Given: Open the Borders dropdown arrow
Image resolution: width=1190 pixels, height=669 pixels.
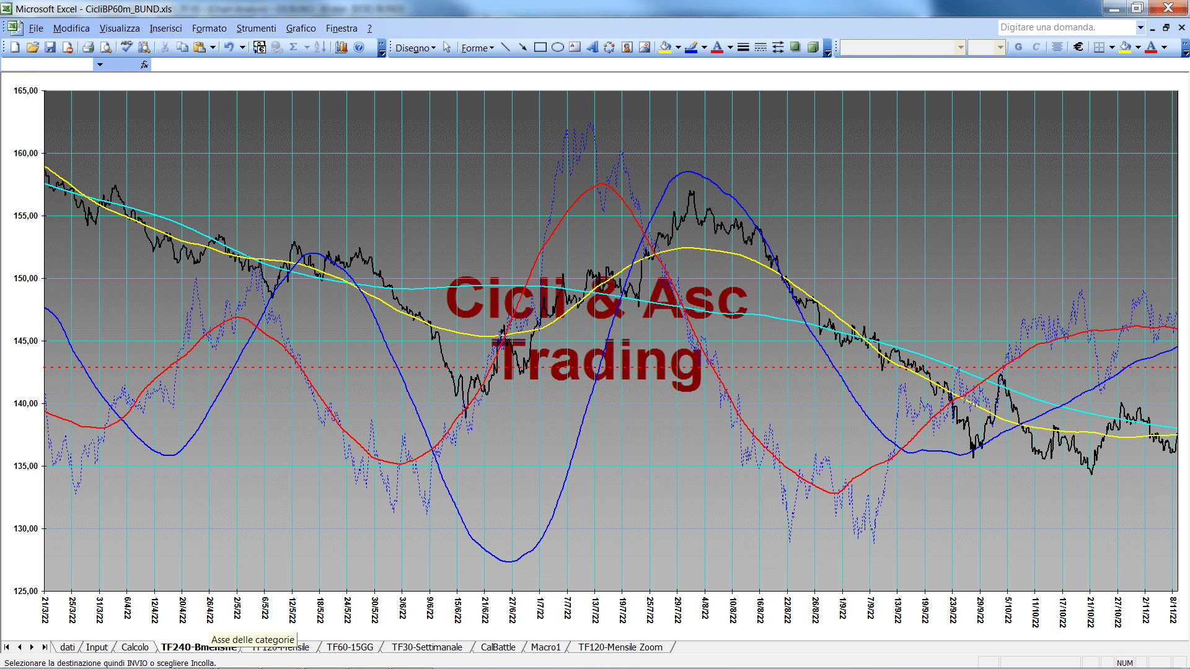Looking at the screenshot, I should click(x=1112, y=47).
